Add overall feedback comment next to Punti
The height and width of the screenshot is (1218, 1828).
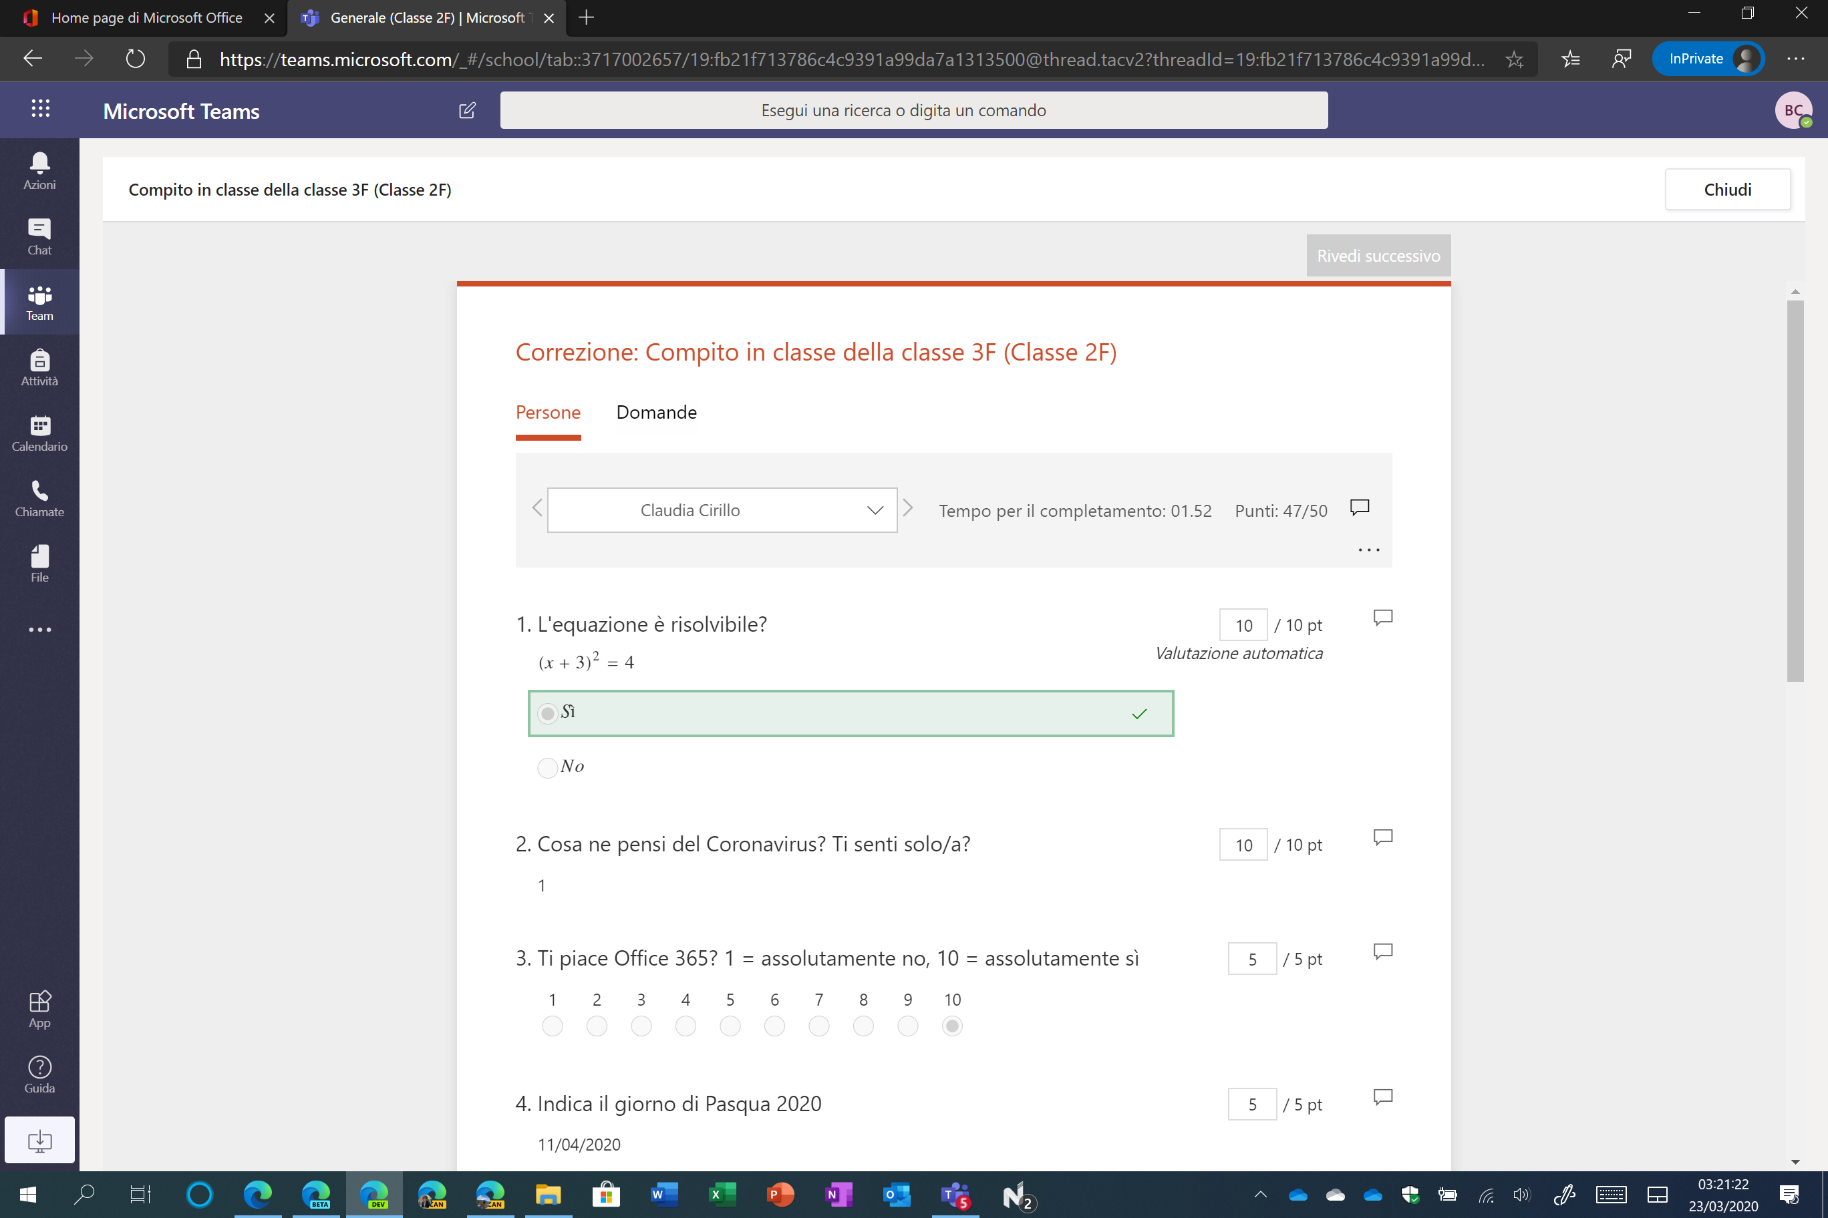1360,507
